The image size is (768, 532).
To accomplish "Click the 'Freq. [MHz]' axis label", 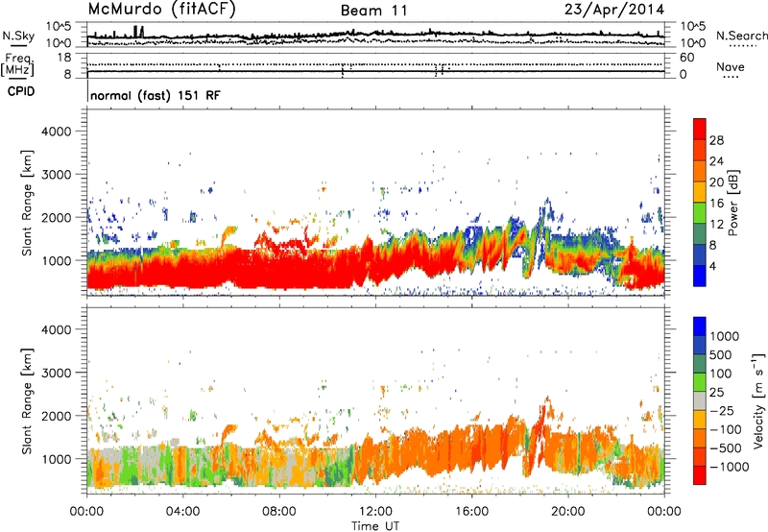I will [x=18, y=64].
